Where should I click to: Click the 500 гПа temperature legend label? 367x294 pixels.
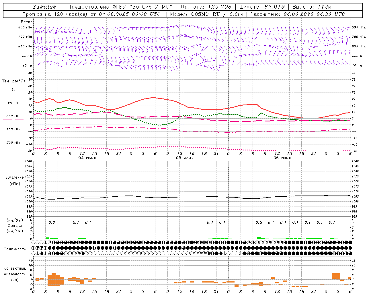click(x=13, y=143)
